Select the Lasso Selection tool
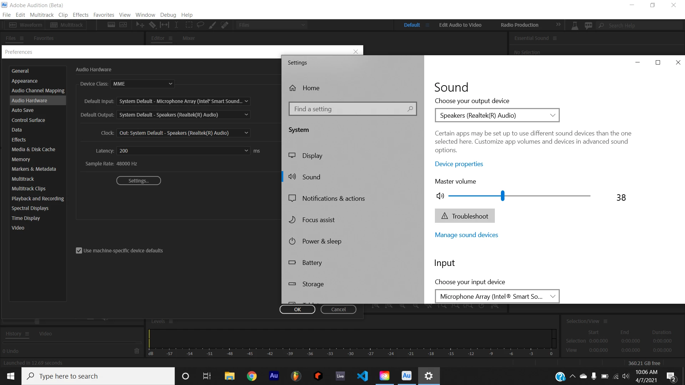Viewport: 685px width, 385px height. click(201, 25)
